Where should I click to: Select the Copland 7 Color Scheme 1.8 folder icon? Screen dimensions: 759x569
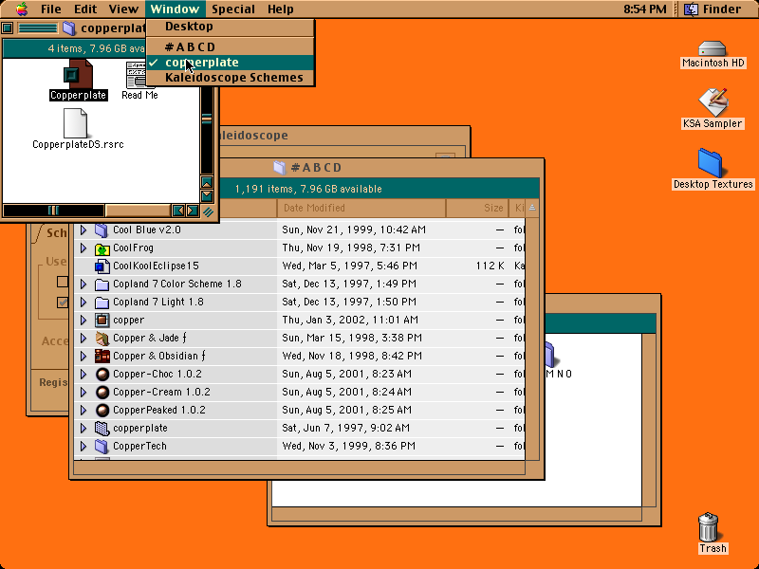(102, 284)
